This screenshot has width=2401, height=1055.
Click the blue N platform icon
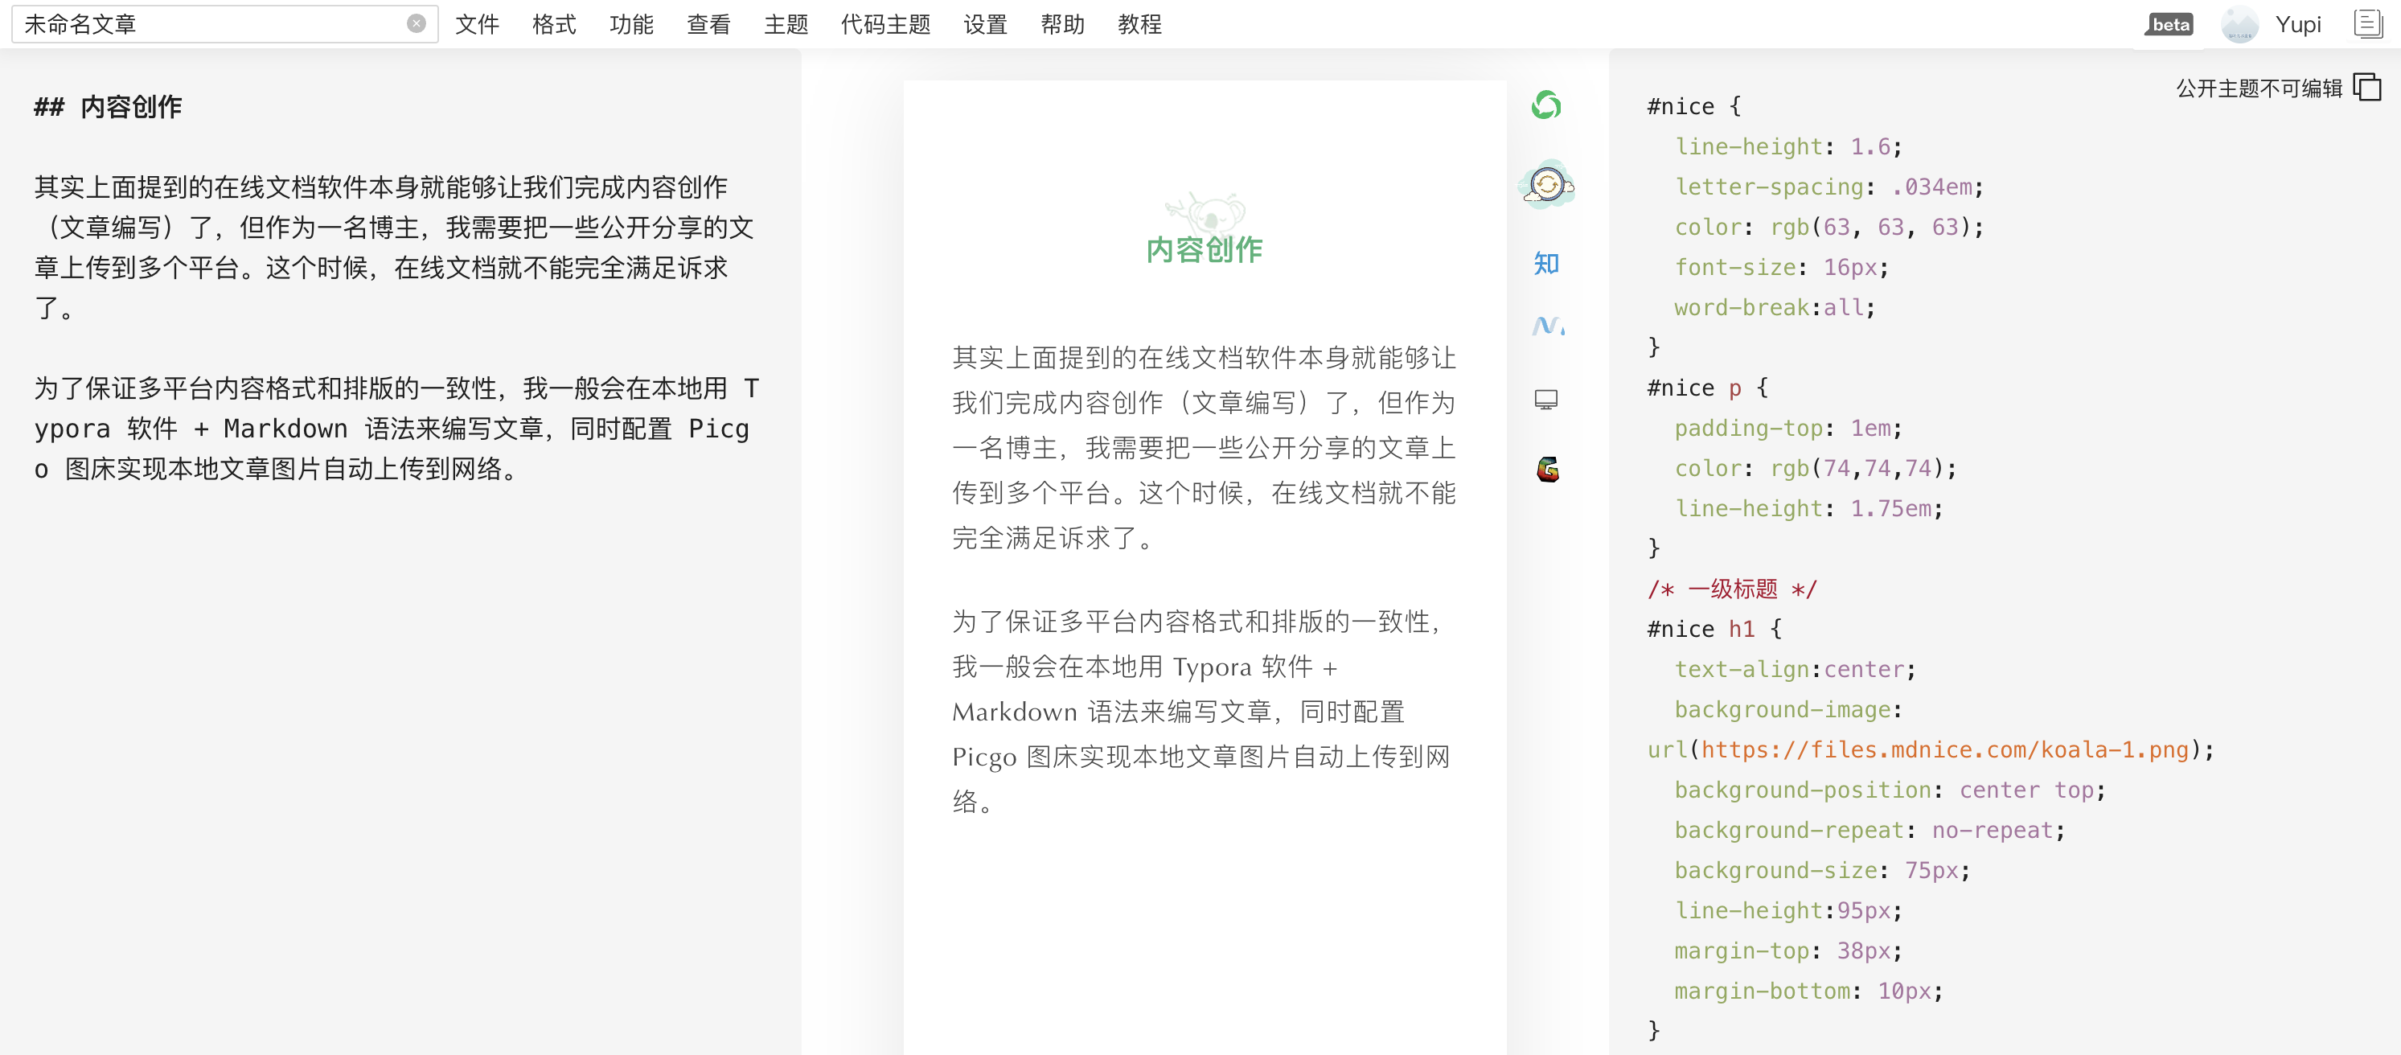tap(1547, 325)
